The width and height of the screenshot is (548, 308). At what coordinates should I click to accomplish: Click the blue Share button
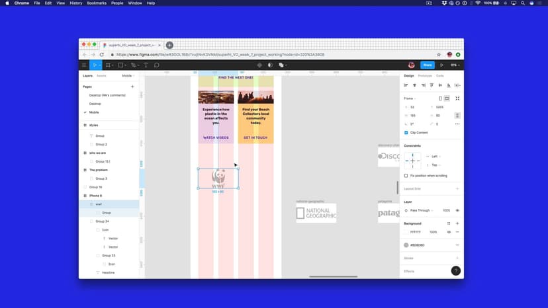tap(427, 65)
